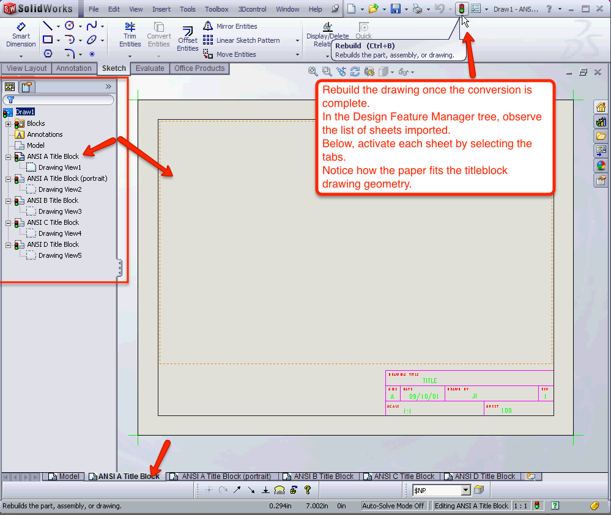This screenshot has width=611, height=515.
Task: Select the Sketch Fillet tool
Action: (x=70, y=54)
